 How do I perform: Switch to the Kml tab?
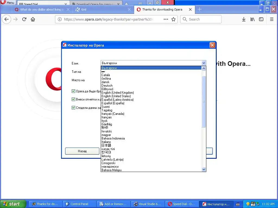[x=103, y=9]
